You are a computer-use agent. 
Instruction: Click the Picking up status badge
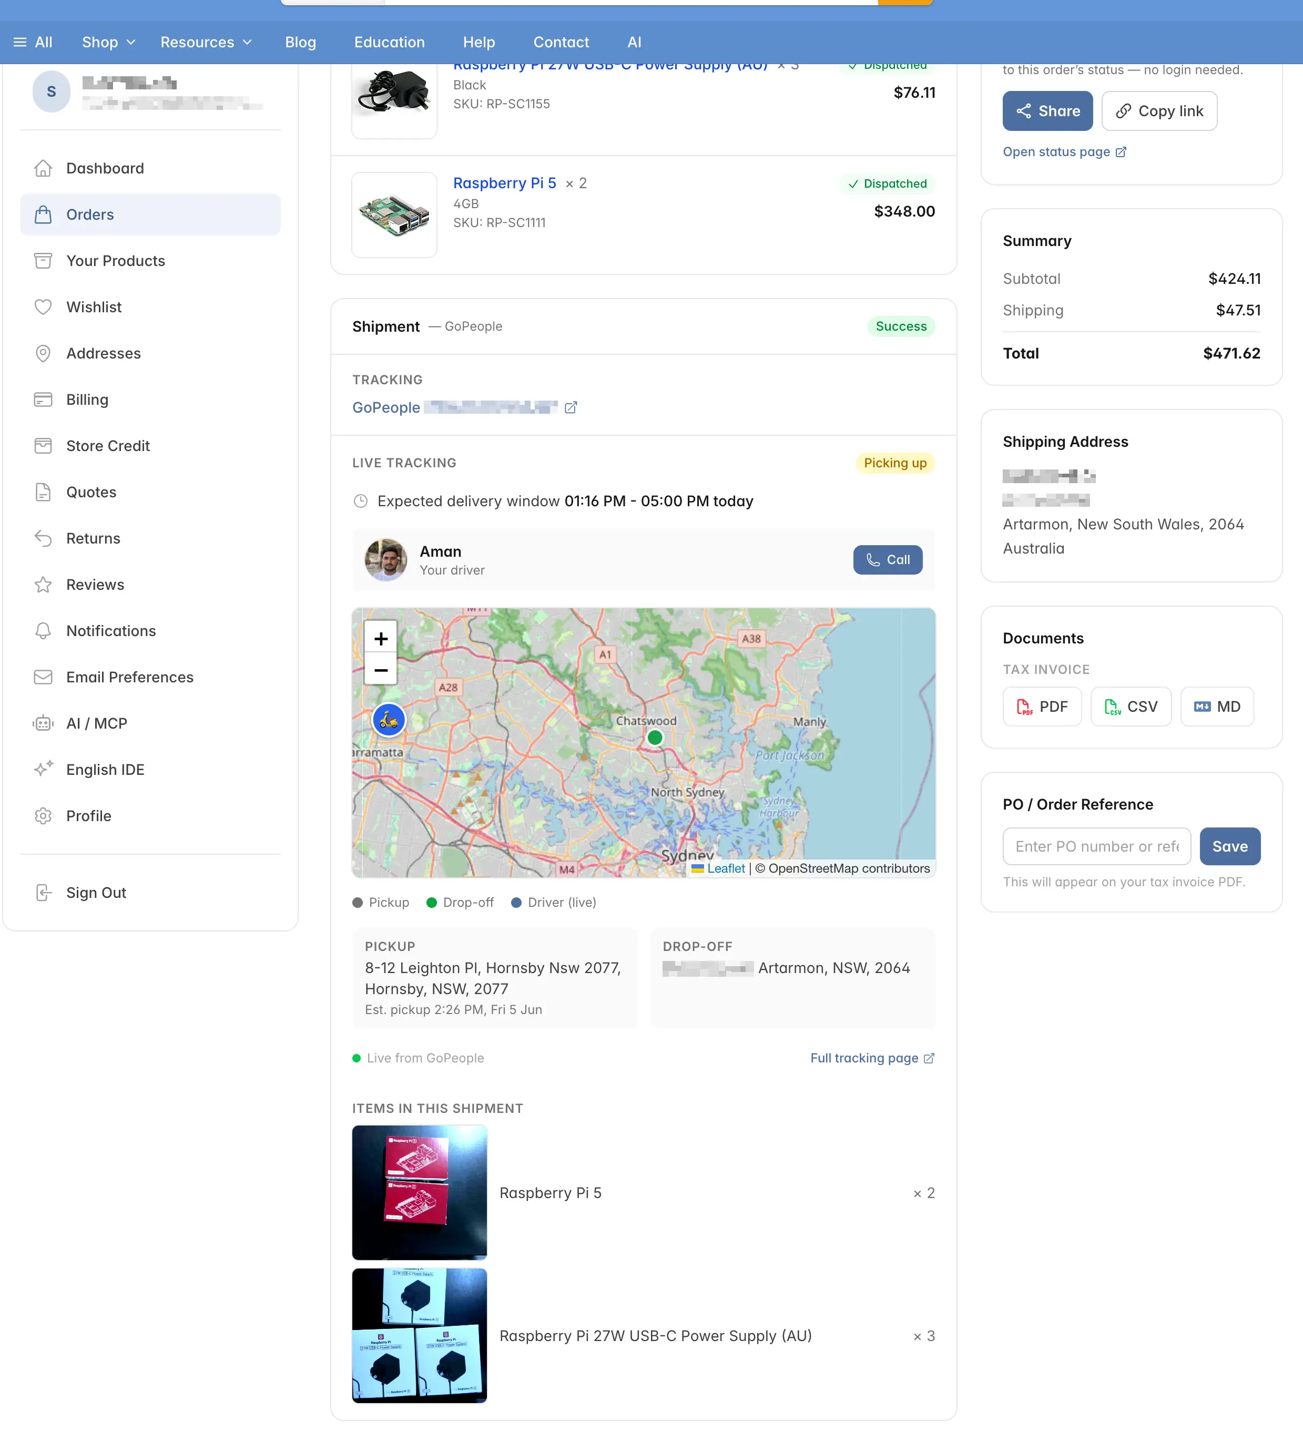coord(895,463)
